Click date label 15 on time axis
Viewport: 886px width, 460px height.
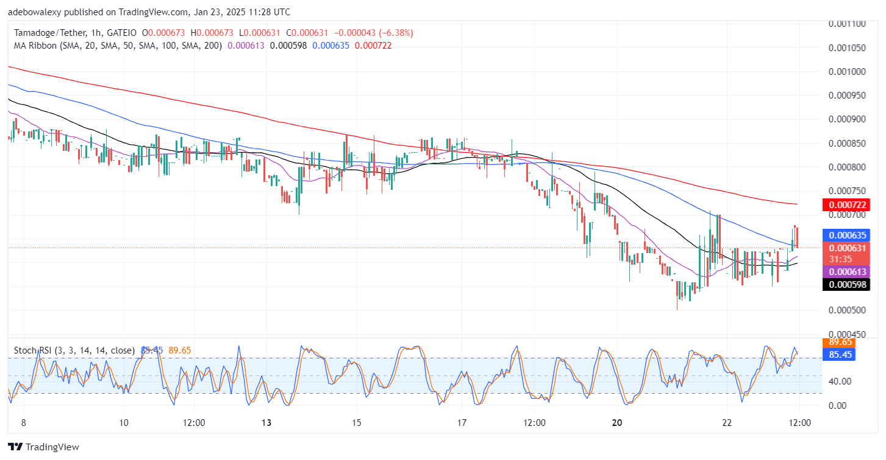[x=357, y=423]
